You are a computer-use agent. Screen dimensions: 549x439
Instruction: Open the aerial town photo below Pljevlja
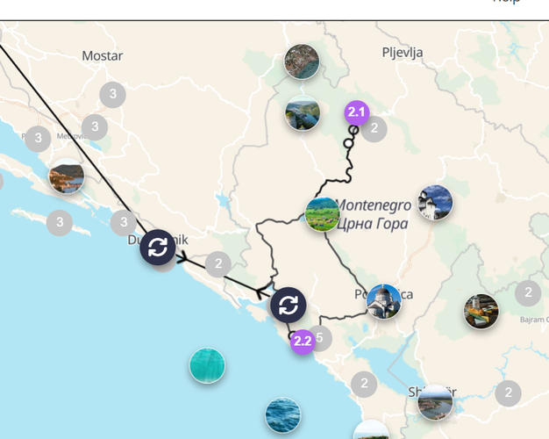302,61
